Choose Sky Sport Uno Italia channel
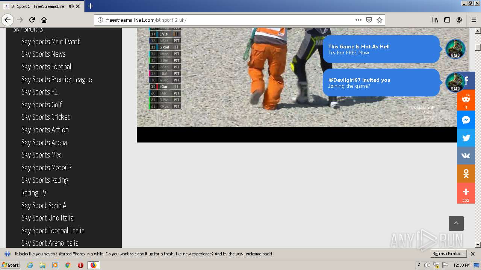The height and width of the screenshot is (270, 481). pos(47,218)
